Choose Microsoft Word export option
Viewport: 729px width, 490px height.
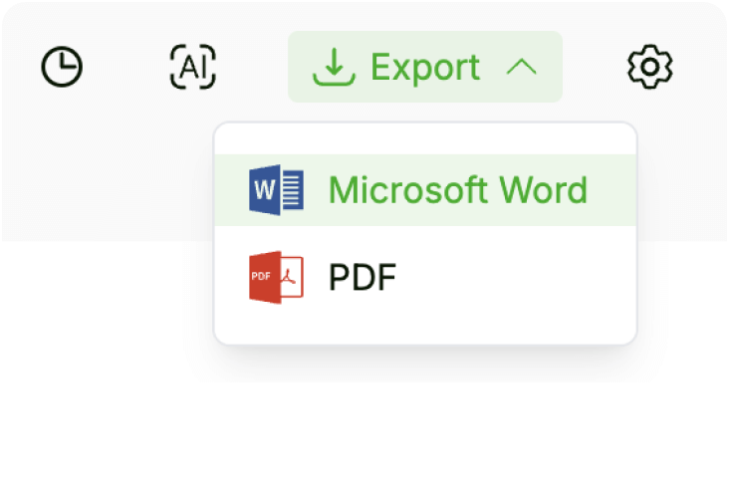pos(425,190)
